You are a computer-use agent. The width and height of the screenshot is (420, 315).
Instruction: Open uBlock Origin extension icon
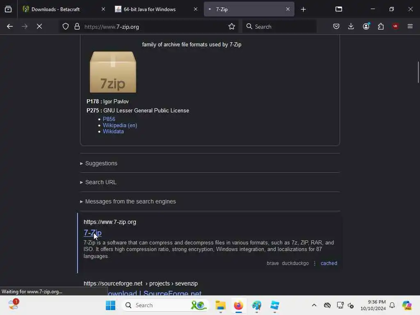[395, 26]
